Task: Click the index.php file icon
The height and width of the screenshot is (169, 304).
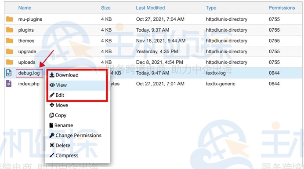Action: 9,84
